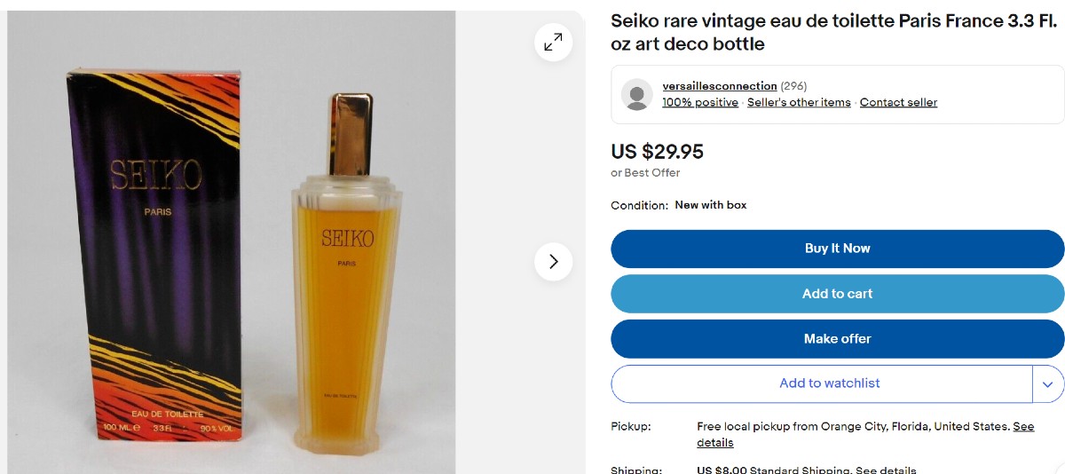1065x474 pixels.
Task: Open See details for Standard Shipping
Action: point(885,470)
